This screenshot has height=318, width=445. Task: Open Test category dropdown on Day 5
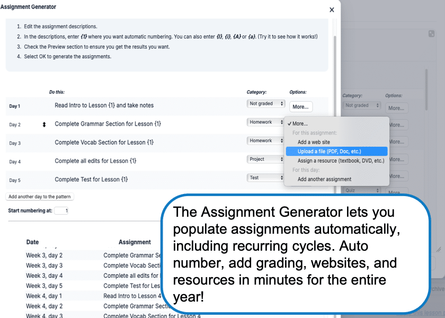[x=265, y=178]
